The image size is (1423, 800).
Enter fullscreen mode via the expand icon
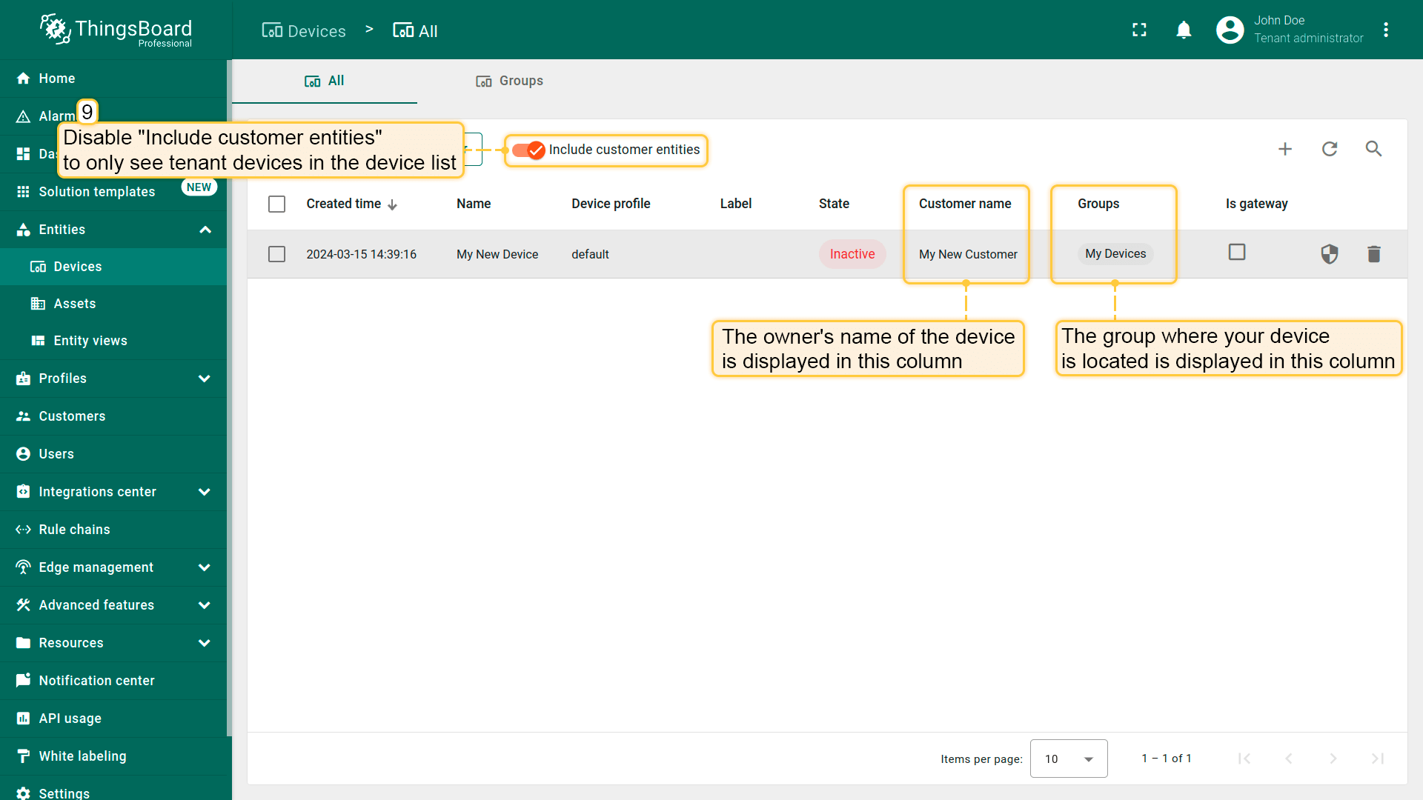tap(1139, 30)
